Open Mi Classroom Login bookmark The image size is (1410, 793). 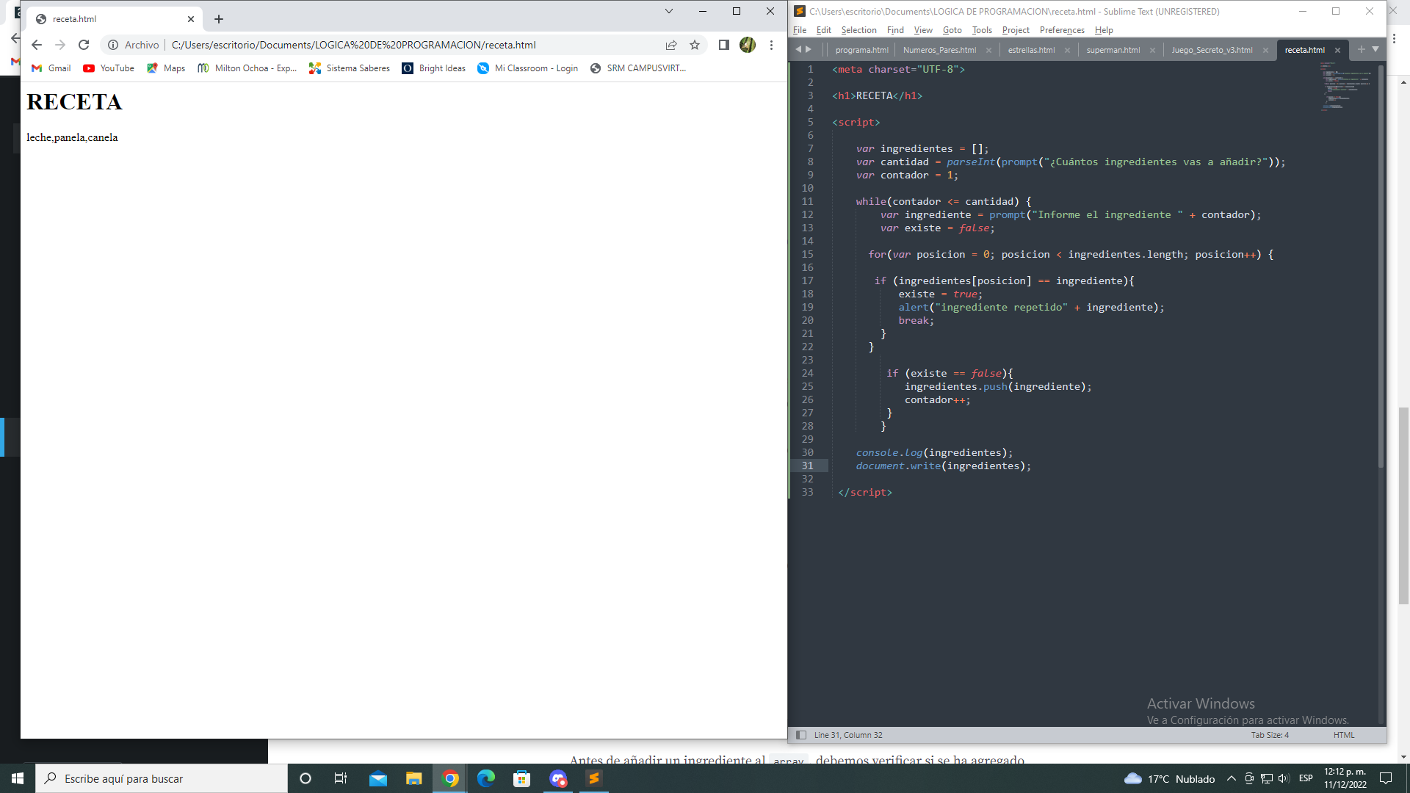528,68
